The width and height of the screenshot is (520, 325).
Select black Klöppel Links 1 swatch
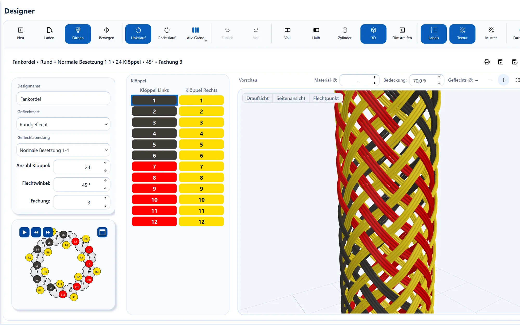[154, 100]
